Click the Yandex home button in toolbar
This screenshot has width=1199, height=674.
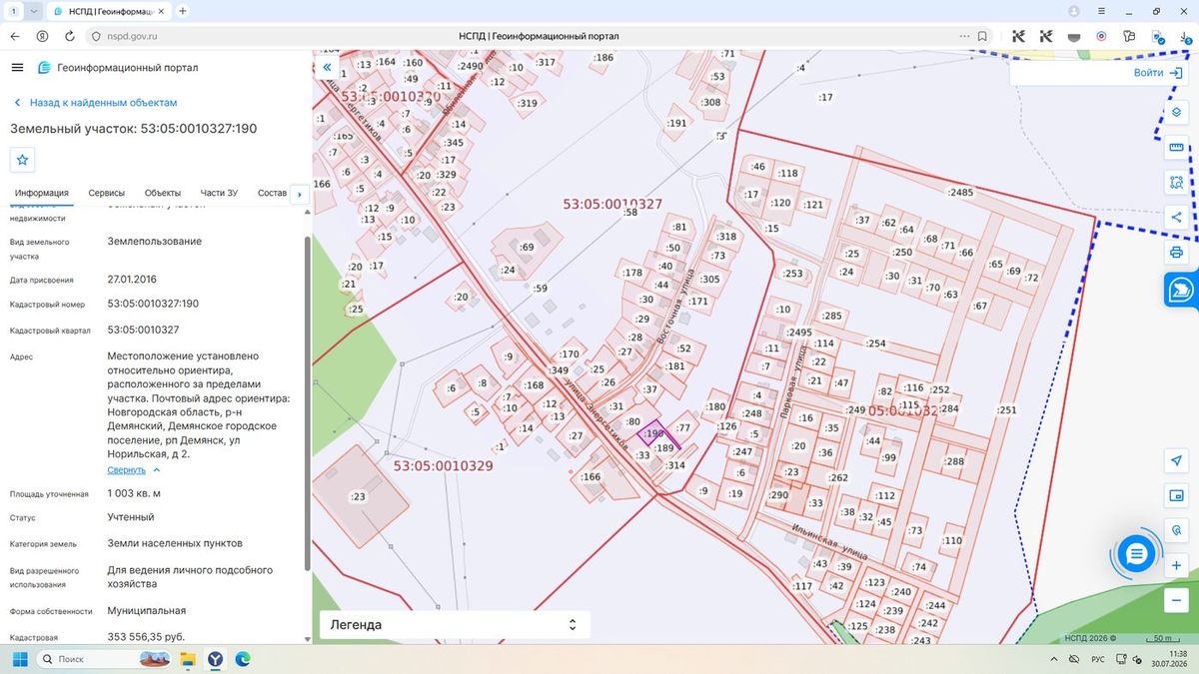[x=42, y=36]
